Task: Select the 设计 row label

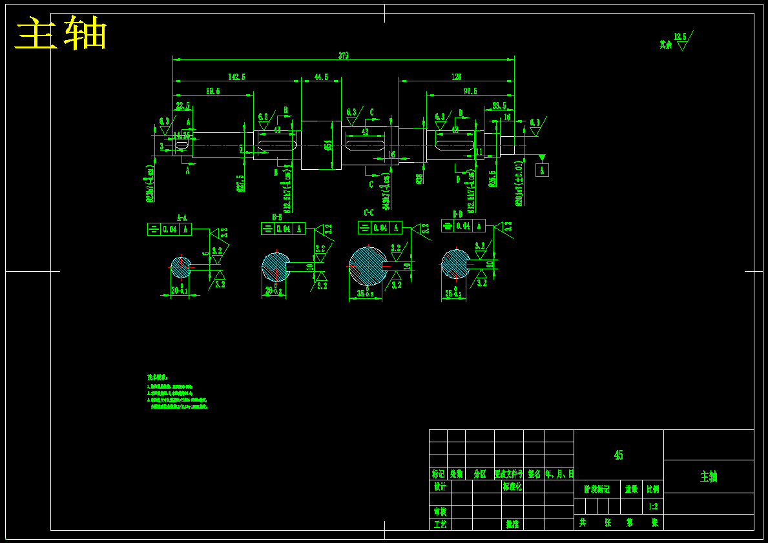Action: 441,487
